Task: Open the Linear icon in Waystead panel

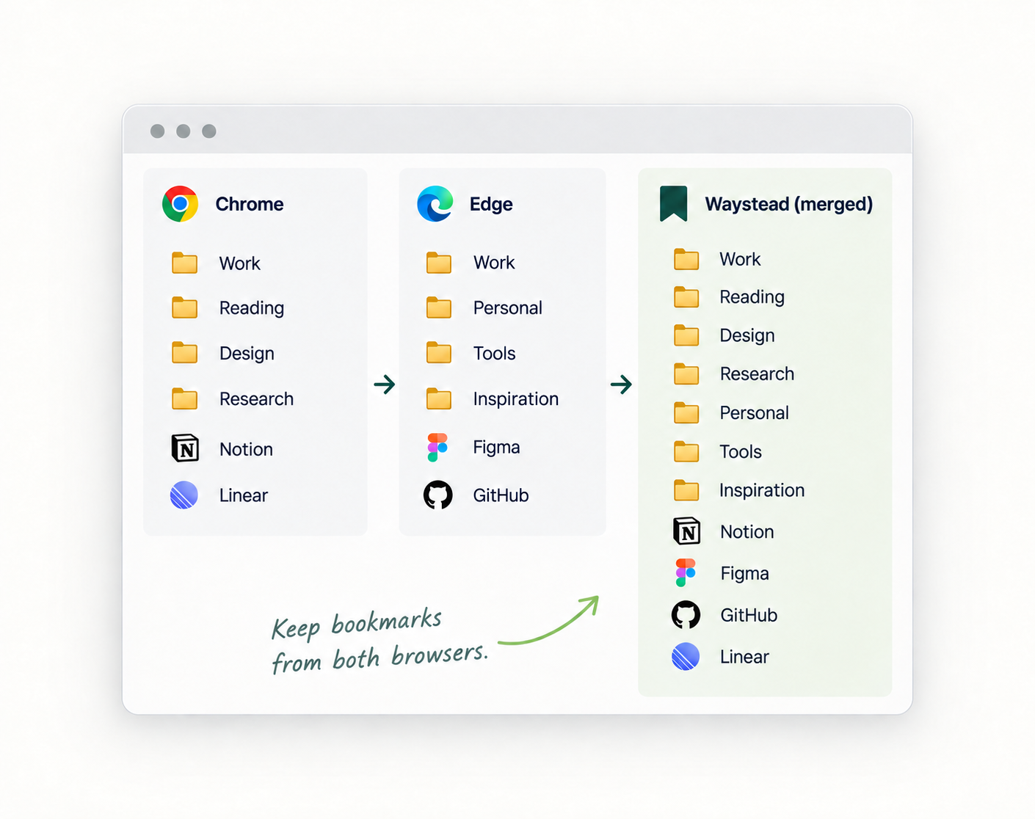Action: click(x=686, y=657)
